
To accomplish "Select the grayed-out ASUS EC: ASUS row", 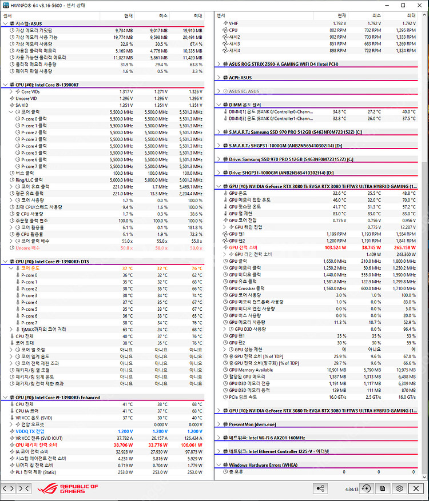I will pyautogui.click(x=316, y=91).
